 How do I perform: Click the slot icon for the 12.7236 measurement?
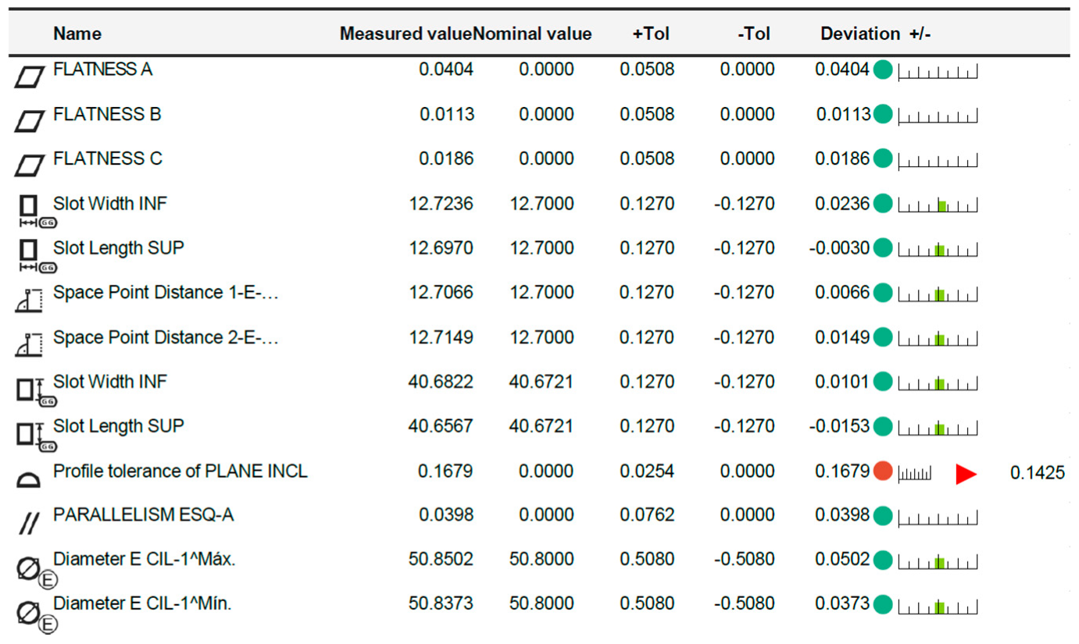tap(29, 208)
